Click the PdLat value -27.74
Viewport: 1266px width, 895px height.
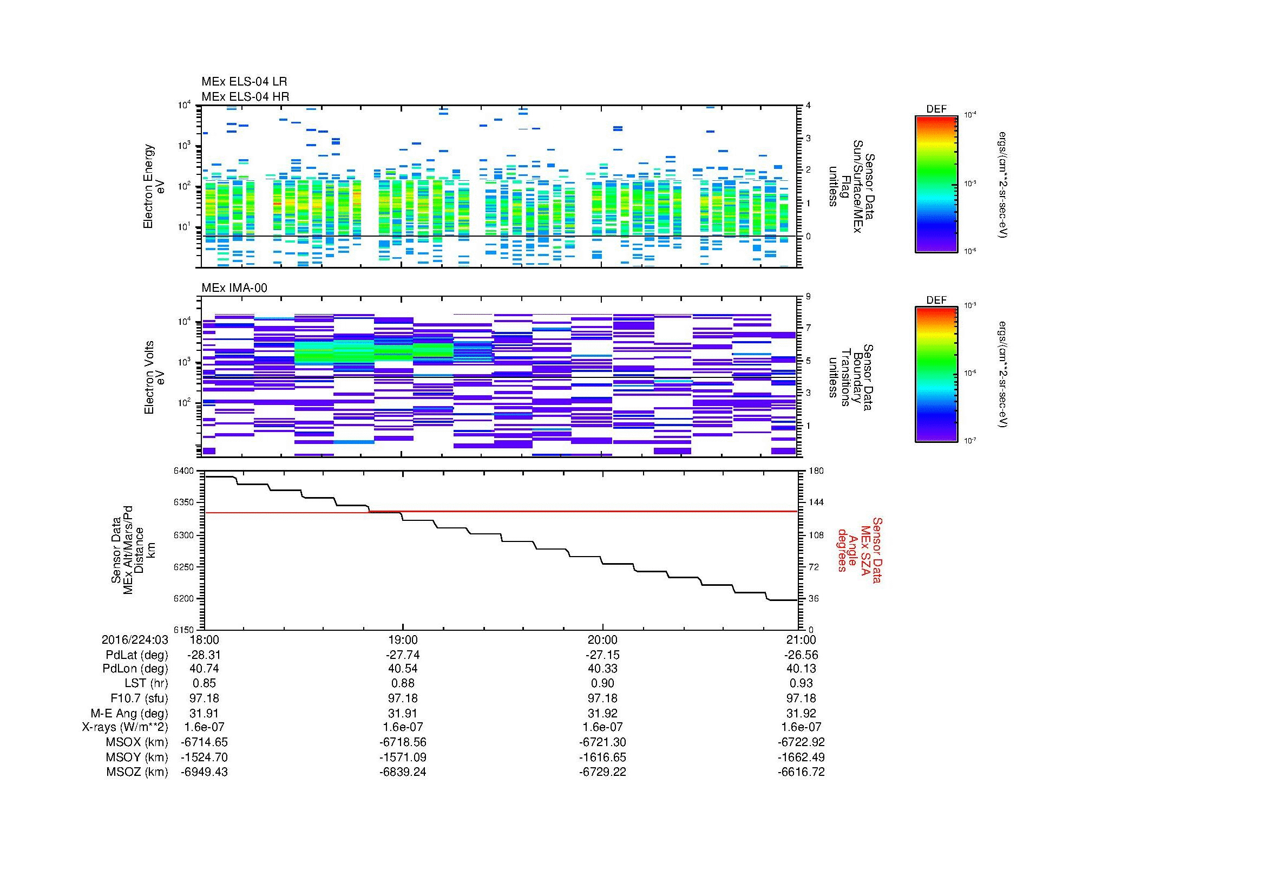[403, 655]
